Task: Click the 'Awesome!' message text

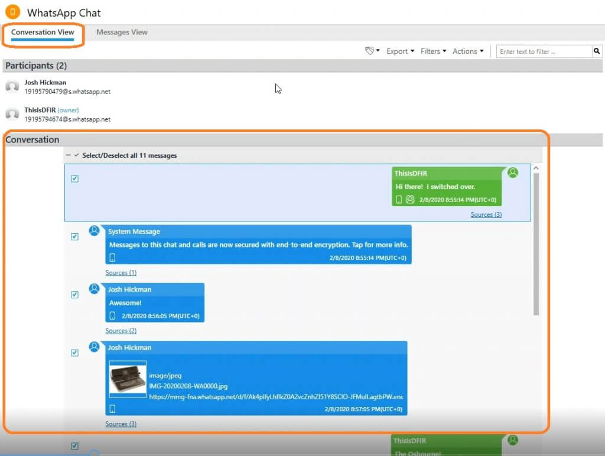Action: [x=125, y=303]
